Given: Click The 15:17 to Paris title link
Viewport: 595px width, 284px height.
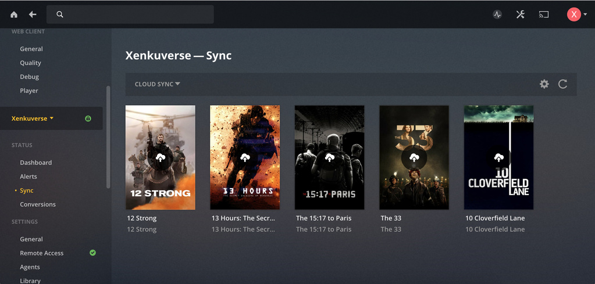Looking at the screenshot, I should point(324,218).
